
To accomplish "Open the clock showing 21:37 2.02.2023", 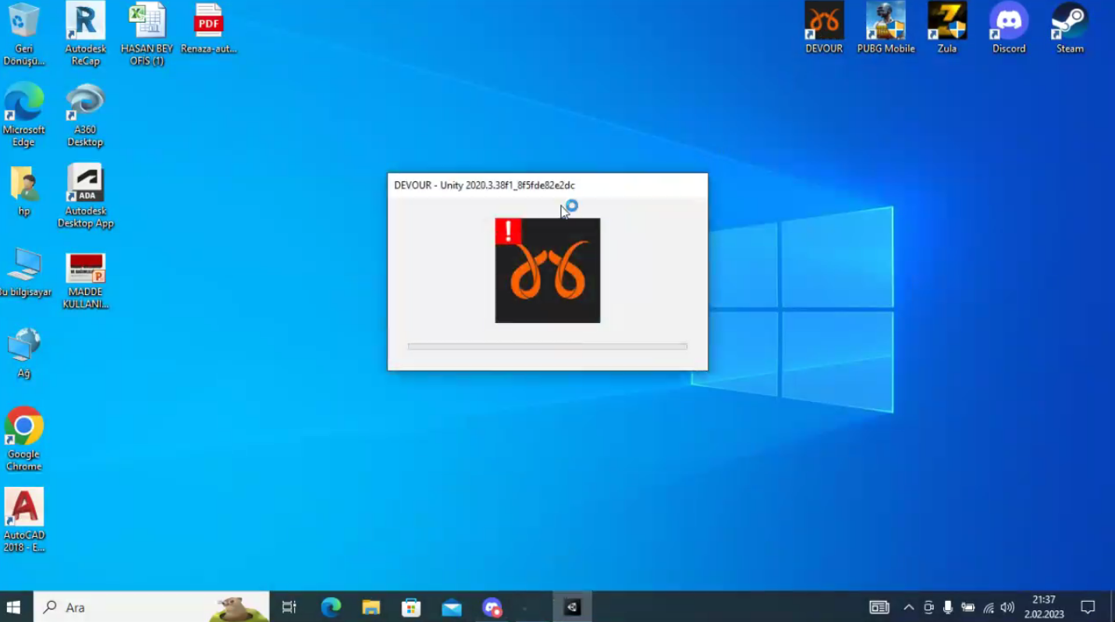I will click(1044, 607).
